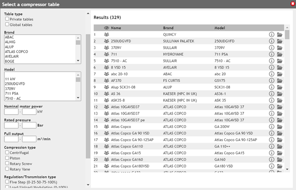This screenshot has width=296, height=190.
Task: Click the global table icon on AF370 row
Action: pyautogui.click(x=106, y=81)
